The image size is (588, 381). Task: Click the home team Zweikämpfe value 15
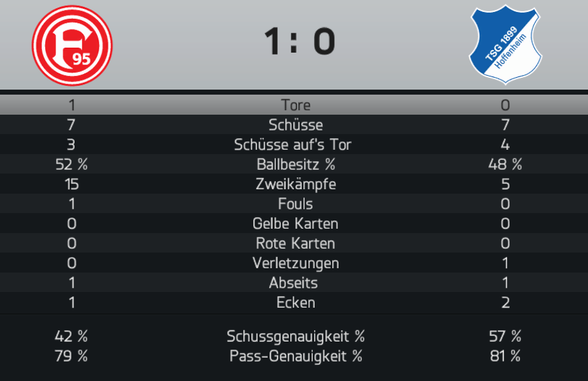[71, 184]
